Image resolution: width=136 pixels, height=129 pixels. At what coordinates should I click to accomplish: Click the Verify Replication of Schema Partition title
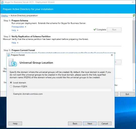click(31, 36)
